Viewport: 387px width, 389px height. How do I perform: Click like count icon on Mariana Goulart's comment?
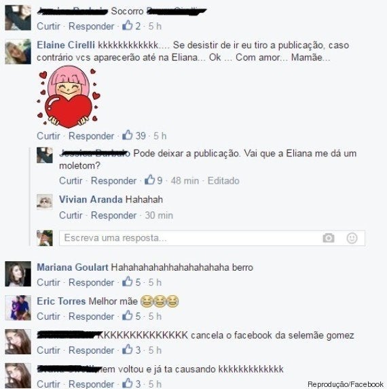(128, 282)
